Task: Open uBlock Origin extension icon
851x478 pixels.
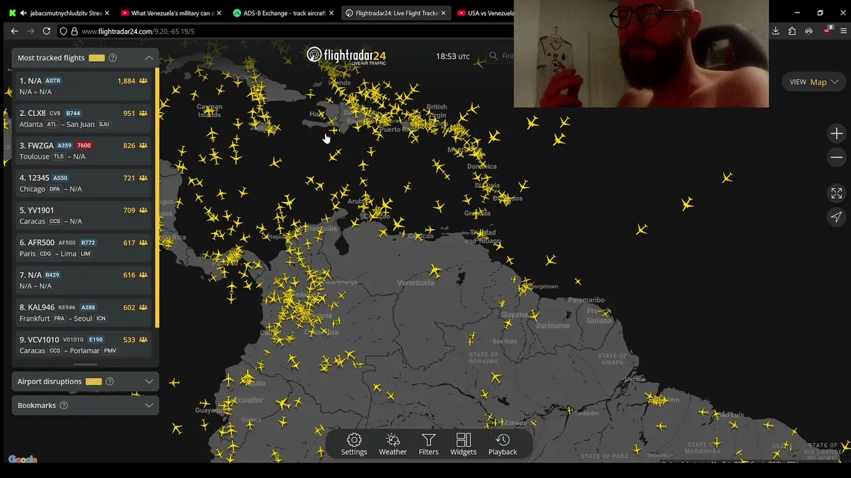Action: coord(828,31)
